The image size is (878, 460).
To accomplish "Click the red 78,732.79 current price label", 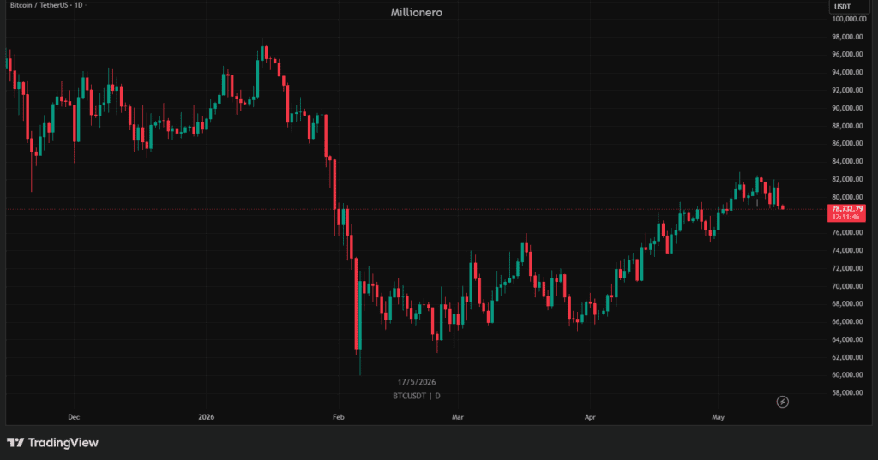I will [x=846, y=212].
